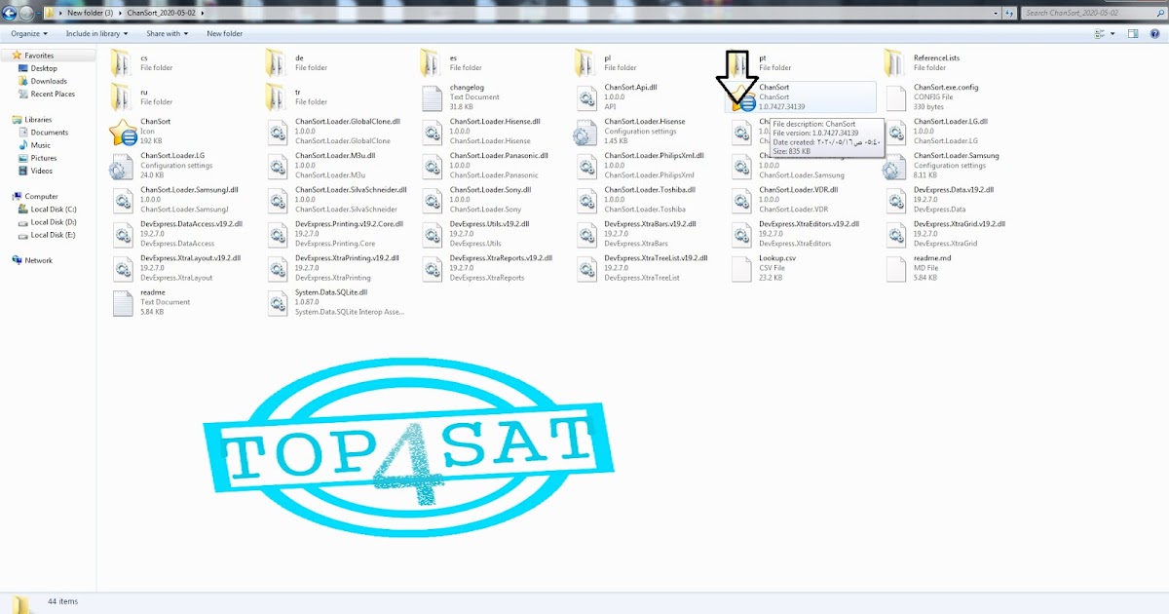1169x614 pixels.
Task: Open the cs folder icon
Action: point(121,63)
